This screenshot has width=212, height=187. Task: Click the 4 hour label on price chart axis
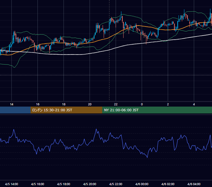click(x=194, y=104)
